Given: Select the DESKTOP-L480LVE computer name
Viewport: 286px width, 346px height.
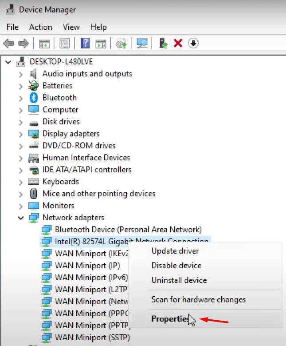Looking at the screenshot, I should point(61,62).
